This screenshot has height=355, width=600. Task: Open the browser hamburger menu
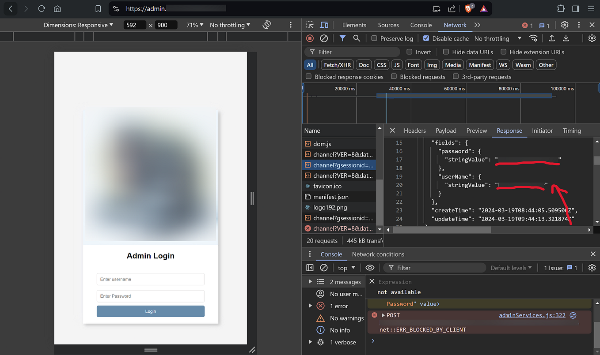click(591, 8)
